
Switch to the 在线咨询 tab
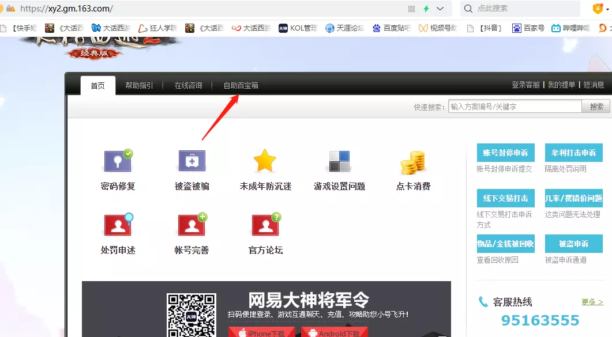188,85
